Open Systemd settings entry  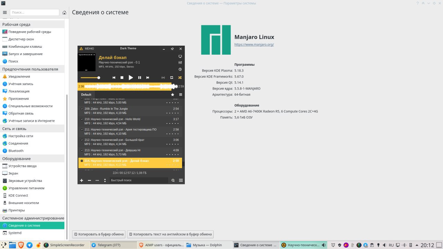tap(33, 233)
